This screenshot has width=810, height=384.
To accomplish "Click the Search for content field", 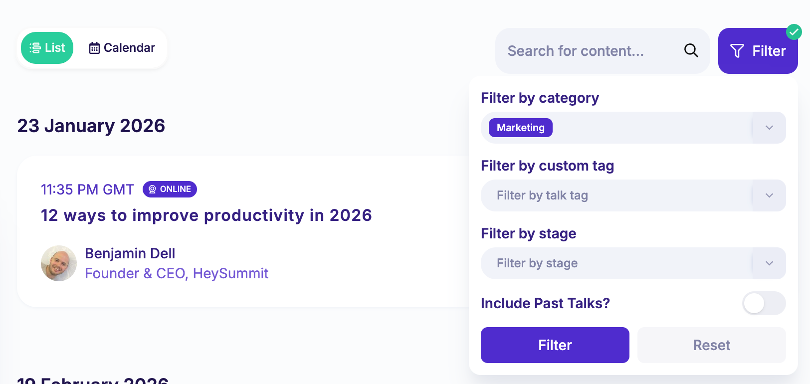I will click(589, 51).
